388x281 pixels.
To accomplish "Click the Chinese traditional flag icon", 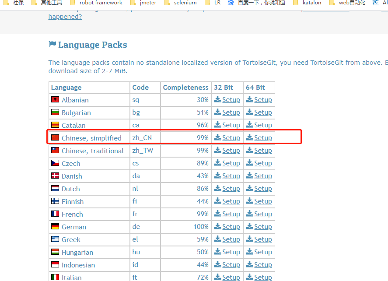I will (55, 150).
